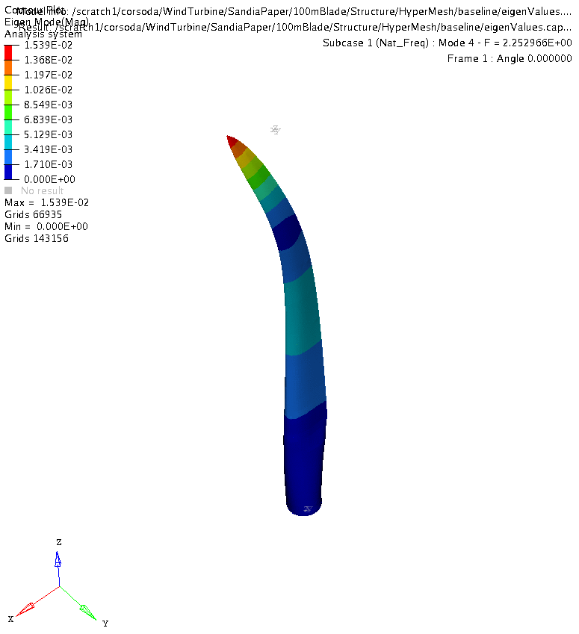The height and width of the screenshot is (634, 579).
Task: Select the Min = 0.000E+00 legend footer
Action: (x=46, y=226)
